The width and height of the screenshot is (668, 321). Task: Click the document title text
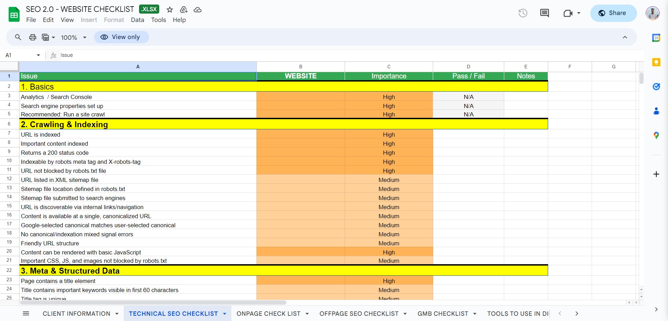80,9
